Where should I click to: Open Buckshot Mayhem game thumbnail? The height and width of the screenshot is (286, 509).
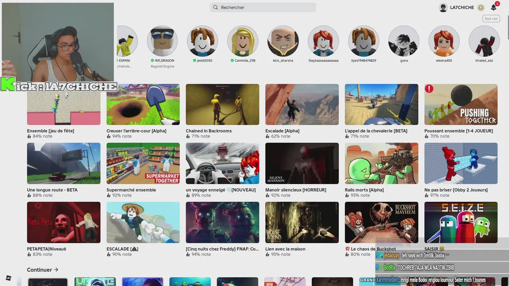pyautogui.click(x=381, y=222)
